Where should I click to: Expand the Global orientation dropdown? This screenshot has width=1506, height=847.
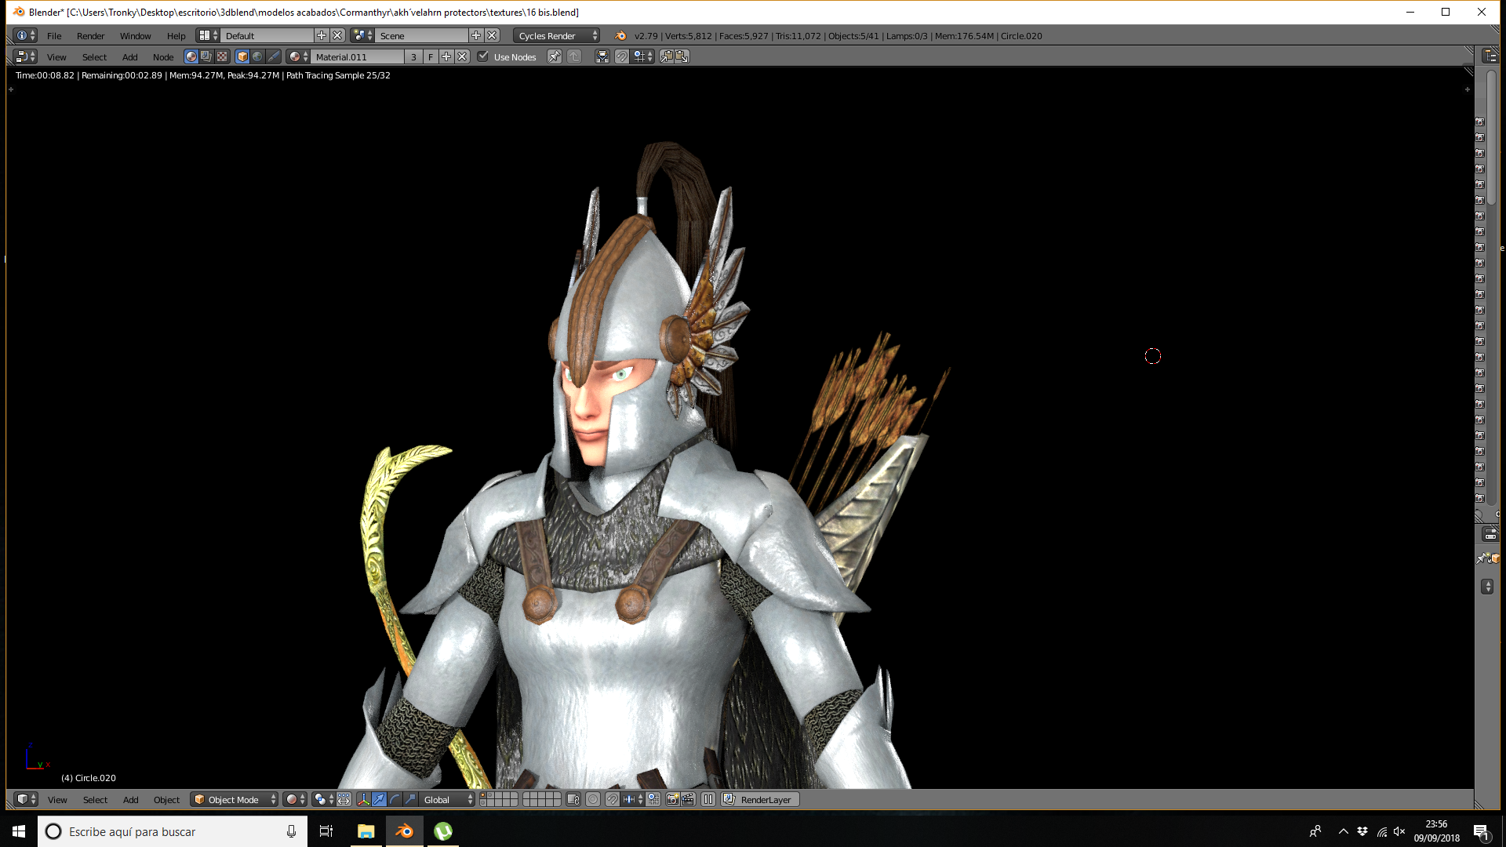tap(448, 799)
